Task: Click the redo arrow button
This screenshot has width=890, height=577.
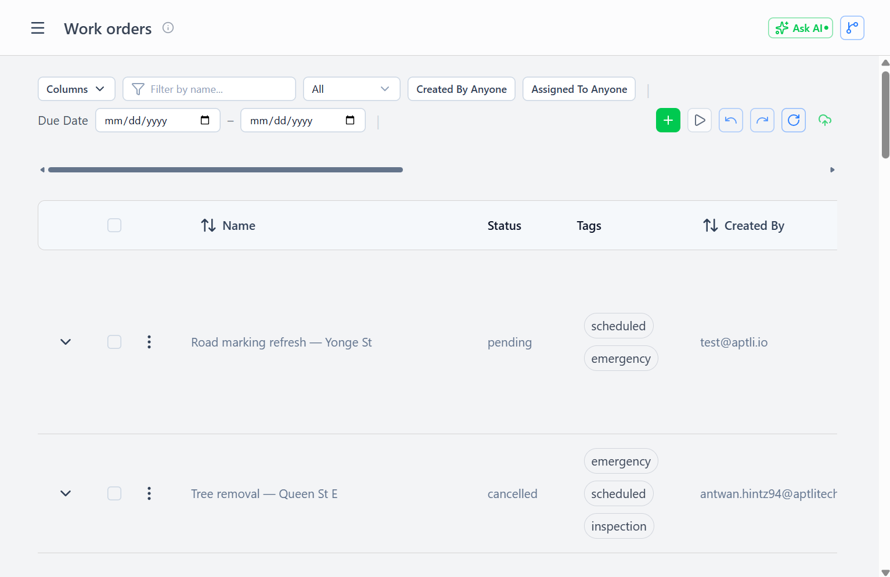Action: click(x=762, y=120)
